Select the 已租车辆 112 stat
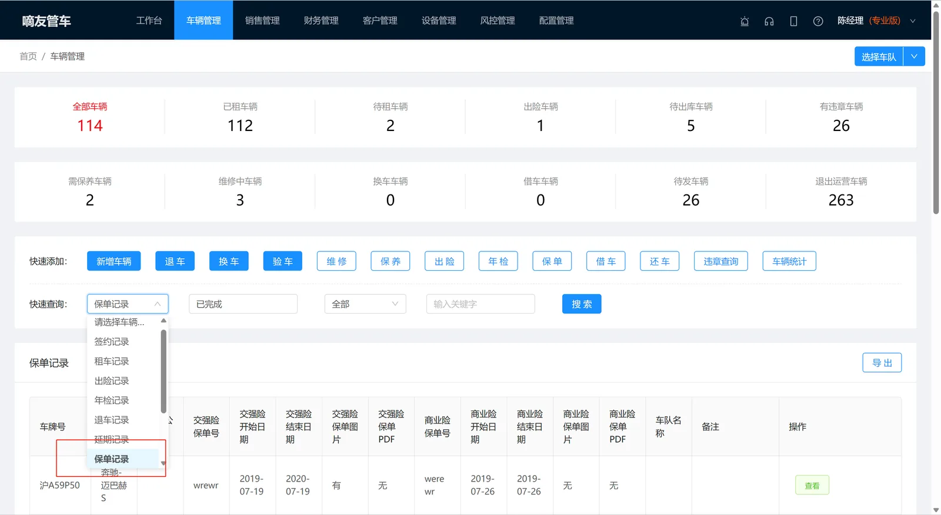Image resolution: width=941 pixels, height=515 pixels. click(240, 117)
